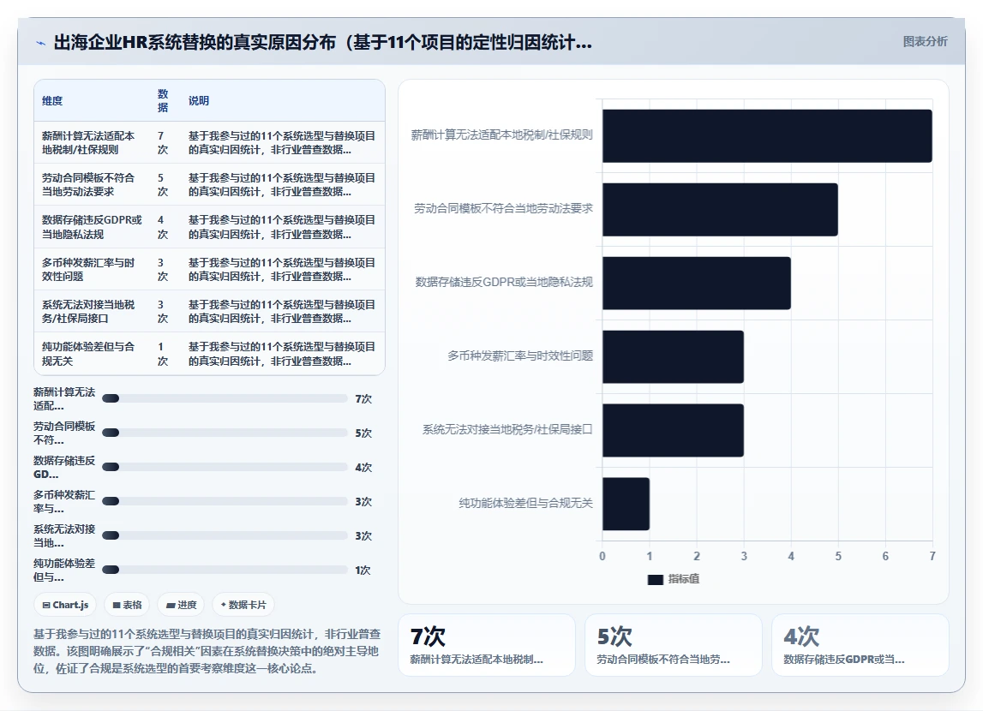
Task: Click the 图表分析 label in header
Action: tap(925, 41)
